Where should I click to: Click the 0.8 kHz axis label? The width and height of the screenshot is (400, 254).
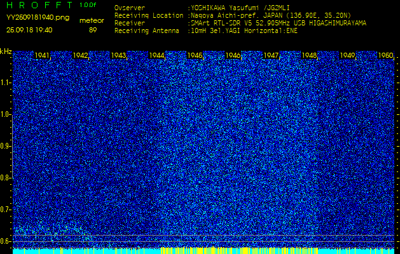pos(5,178)
